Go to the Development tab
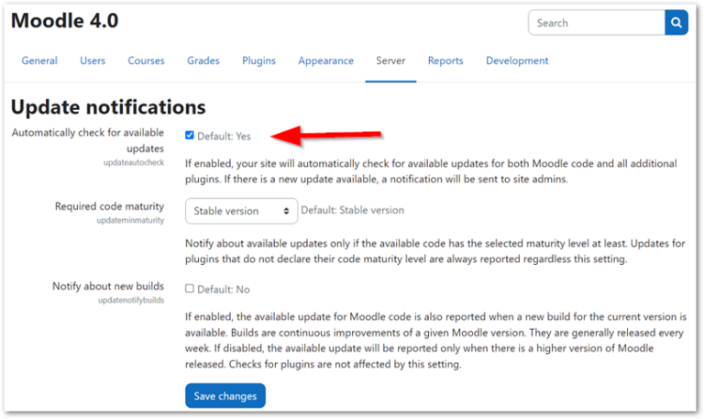Screen dimensions: 704x419 (x=517, y=61)
